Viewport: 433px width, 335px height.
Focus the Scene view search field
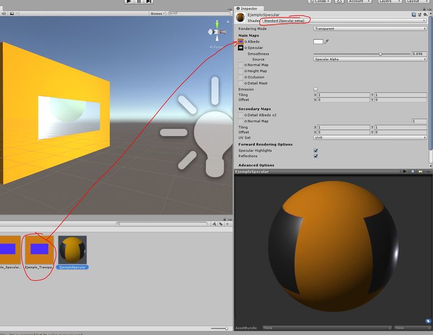pos(199,13)
